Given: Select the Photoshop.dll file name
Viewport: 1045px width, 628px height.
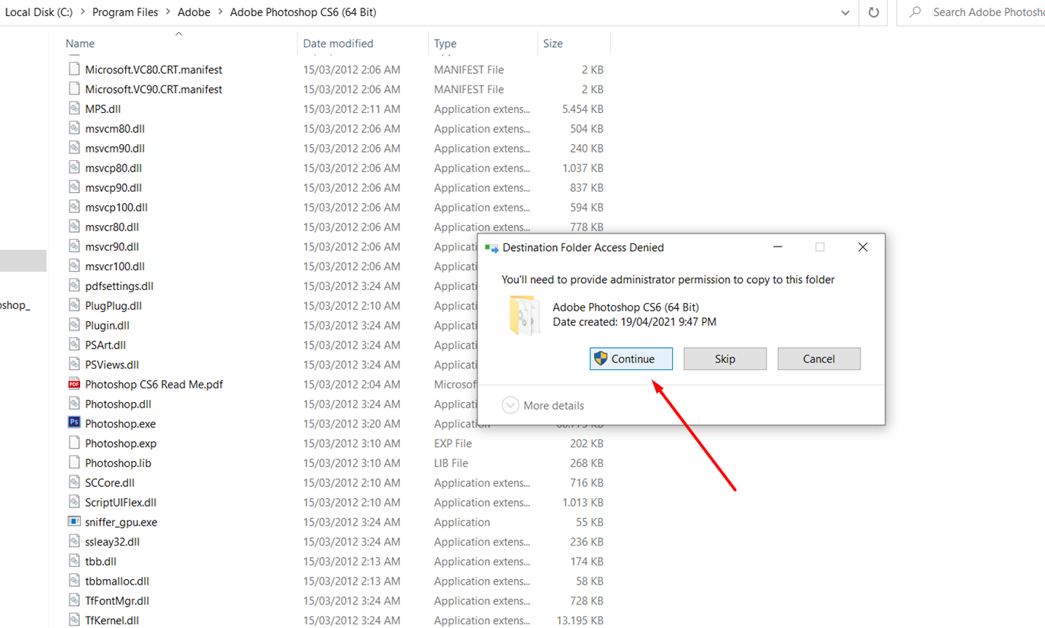Looking at the screenshot, I should [x=118, y=404].
